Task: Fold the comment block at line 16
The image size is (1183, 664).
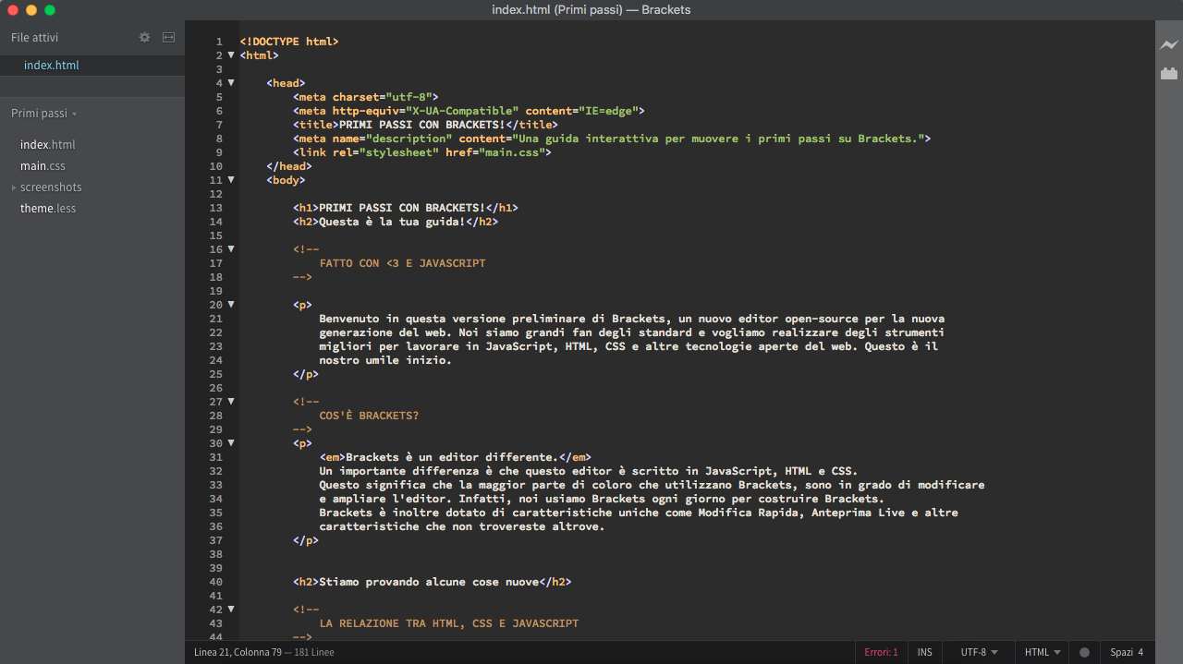Action: 231,249
